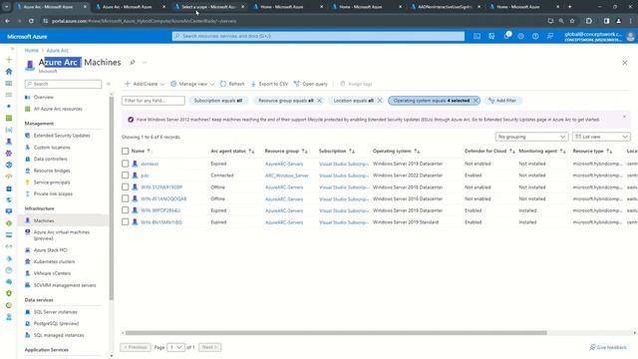638x359 pixels.
Task: Open the browser extensions icon
Action: coord(589,21)
